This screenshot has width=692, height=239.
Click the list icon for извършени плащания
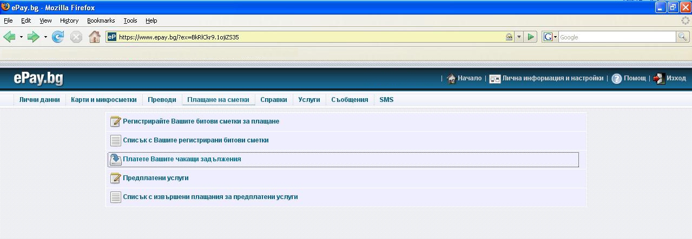[115, 197]
